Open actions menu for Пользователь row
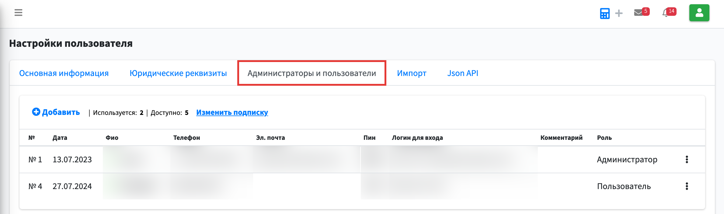The height and width of the screenshot is (214, 724). [x=687, y=186]
